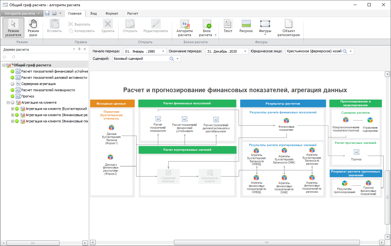Toggle gray status circle of Серверная агрегация
The width and height of the screenshot is (391, 246).
click(13, 84)
